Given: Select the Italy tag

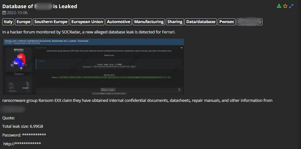Looking at the screenshot, I should (x=8, y=22).
